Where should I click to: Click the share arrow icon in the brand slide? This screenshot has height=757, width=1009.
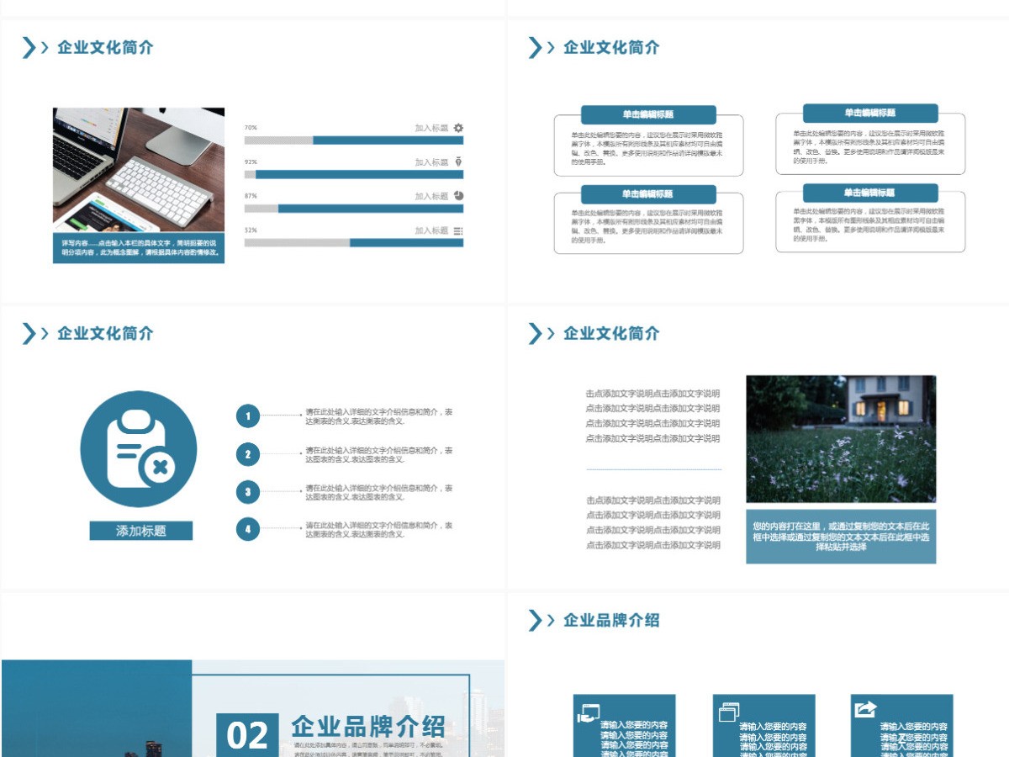(x=865, y=709)
